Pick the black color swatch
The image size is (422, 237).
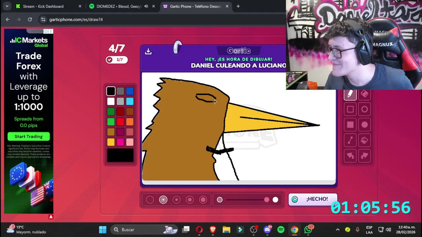click(111, 91)
